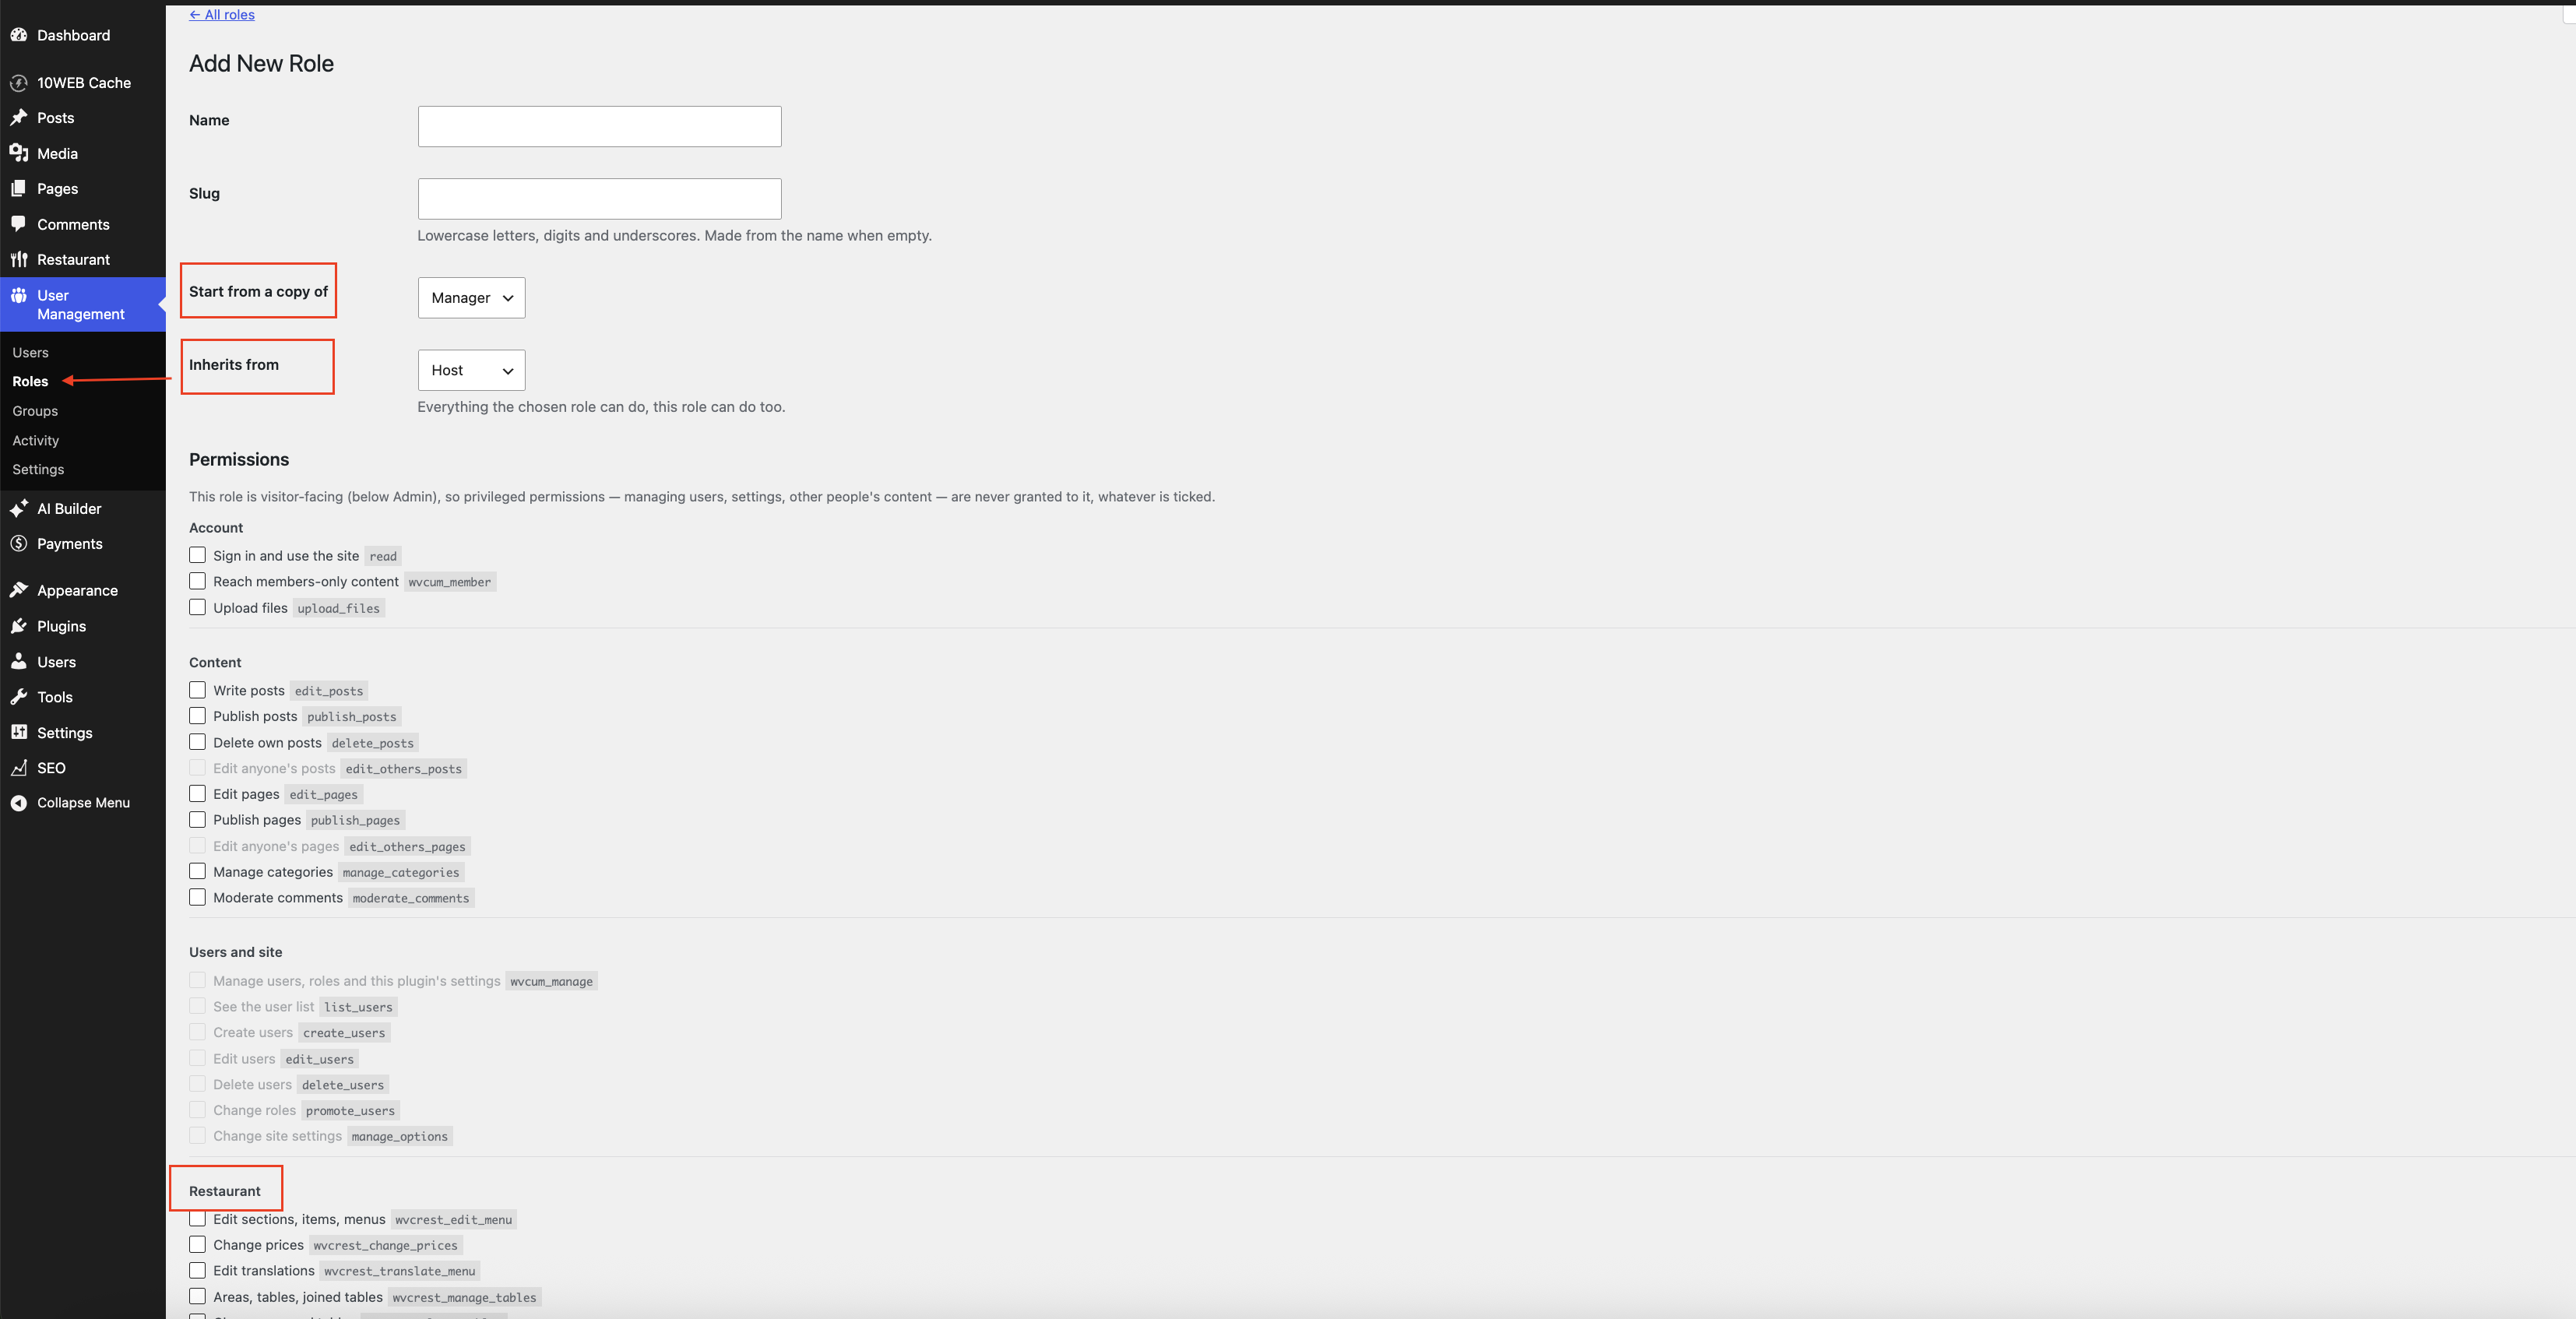The image size is (2576, 1319).
Task: Enable 'Reach members-only content' permission
Action: (197, 581)
